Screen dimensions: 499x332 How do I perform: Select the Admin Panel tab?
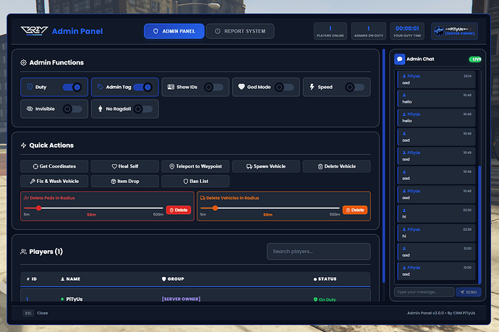click(174, 31)
